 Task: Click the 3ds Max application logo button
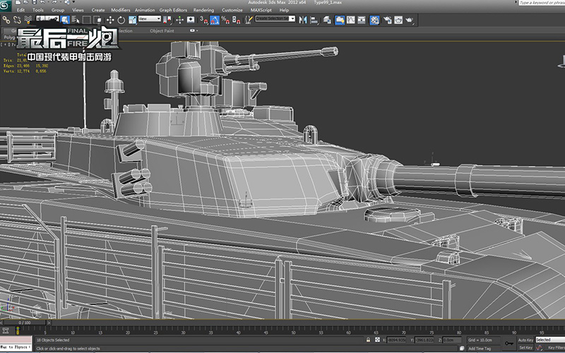pos(6,6)
